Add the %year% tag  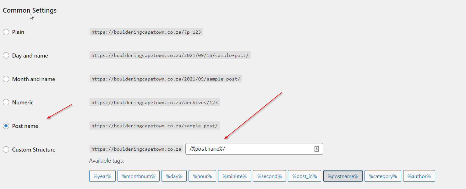click(x=102, y=176)
